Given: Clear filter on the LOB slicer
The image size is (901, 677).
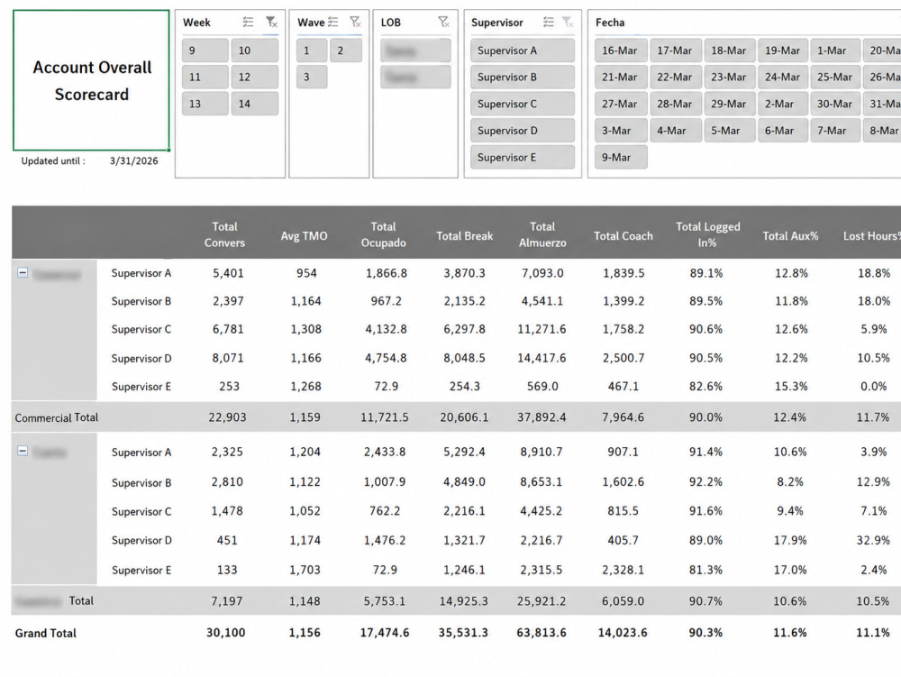Looking at the screenshot, I should 443,23.
